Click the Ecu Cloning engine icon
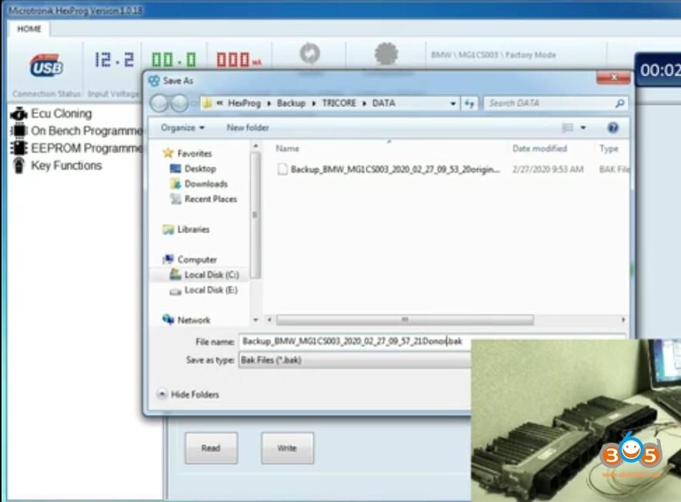 coord(18,114)
